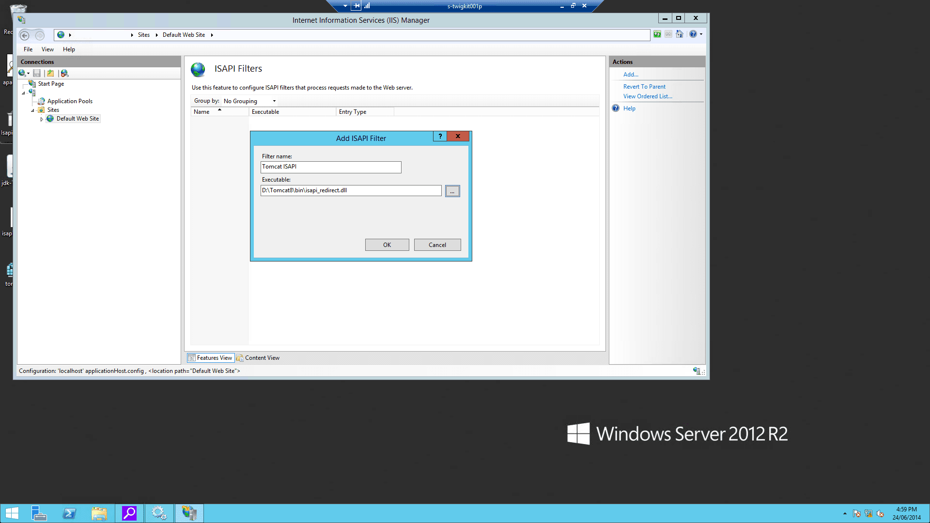Expand the Default Web Site tree node
Viewport: 930px width, 523px height.
point(42,119)
